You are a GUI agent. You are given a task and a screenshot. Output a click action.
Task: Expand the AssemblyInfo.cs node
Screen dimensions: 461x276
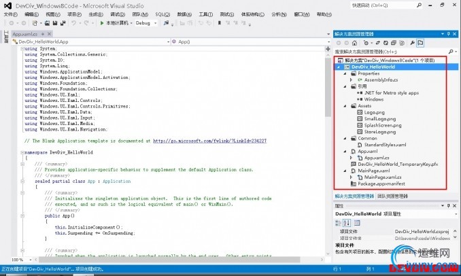tap(351, 80)
